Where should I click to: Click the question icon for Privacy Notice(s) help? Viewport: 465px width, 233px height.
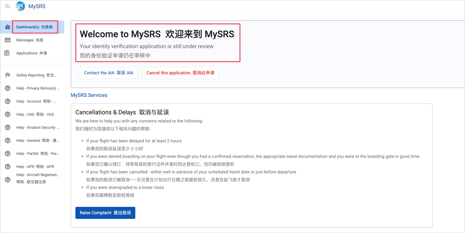click(x=8, y=88)
